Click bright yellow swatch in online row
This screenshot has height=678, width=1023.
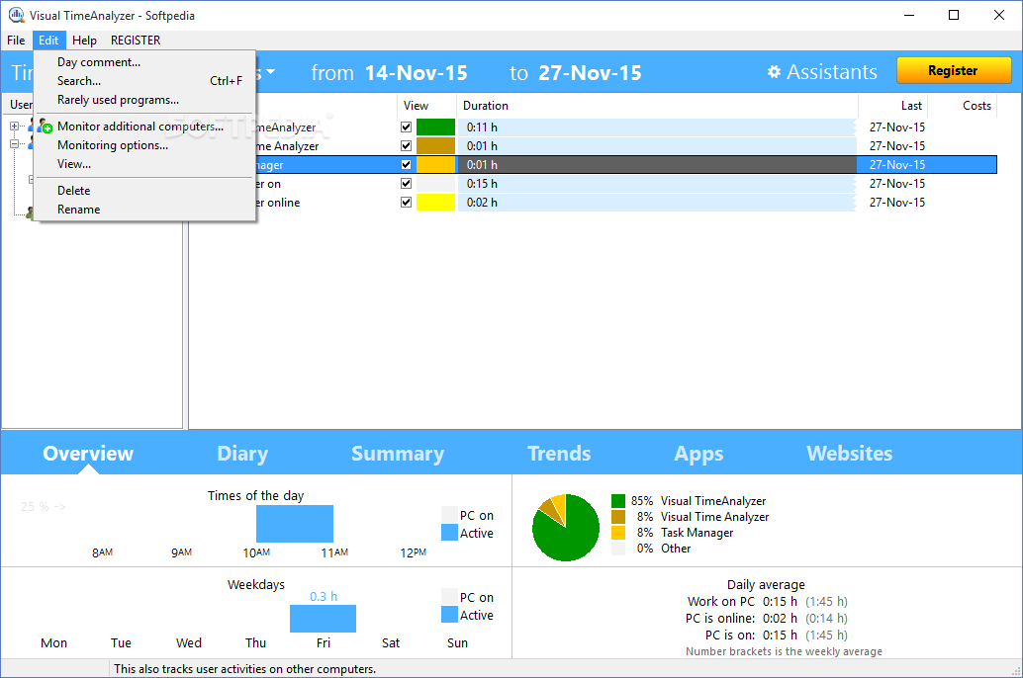click(435, 203)
